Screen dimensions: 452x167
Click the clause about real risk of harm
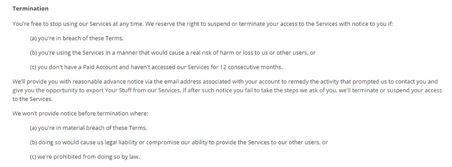pos(173,53)
